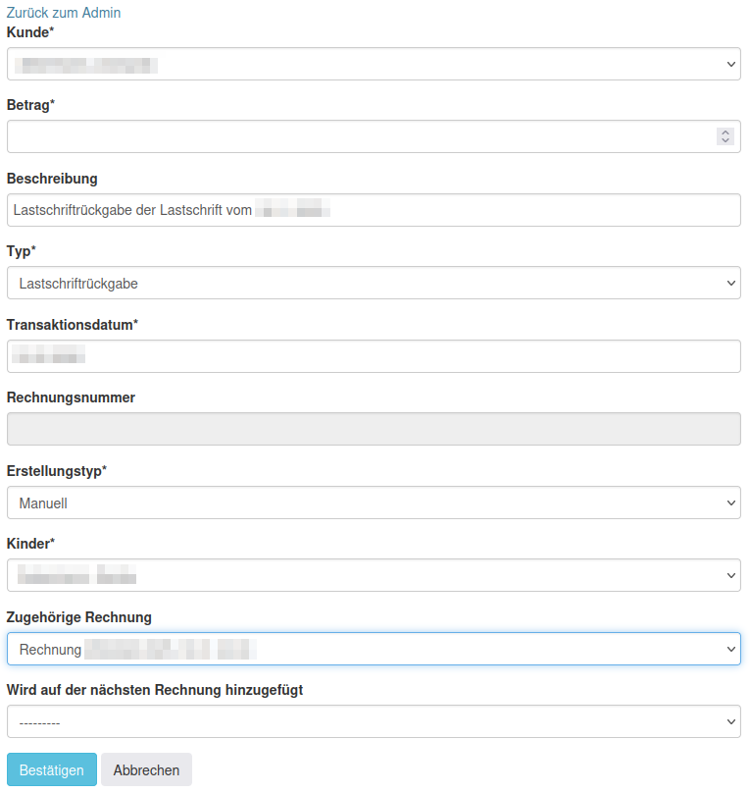
Task: Open the Typ dropdown showing Lastschriftrückgabe
Action: point(373,284)
